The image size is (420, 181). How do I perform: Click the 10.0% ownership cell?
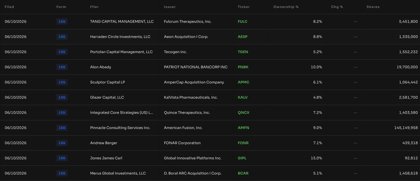pos(317,67)
